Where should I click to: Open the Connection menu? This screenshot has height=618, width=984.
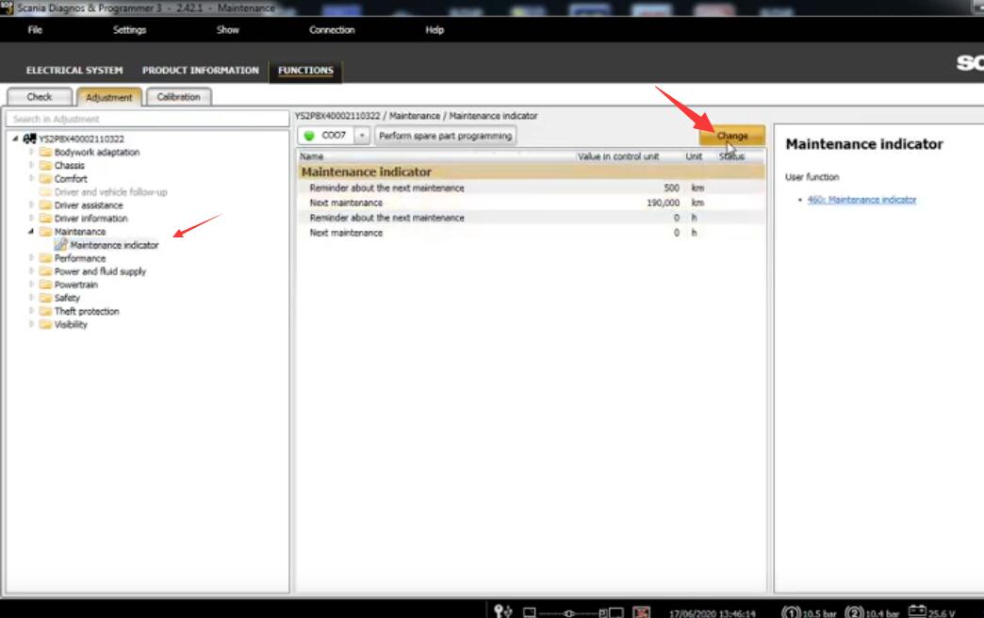[332, 30]
